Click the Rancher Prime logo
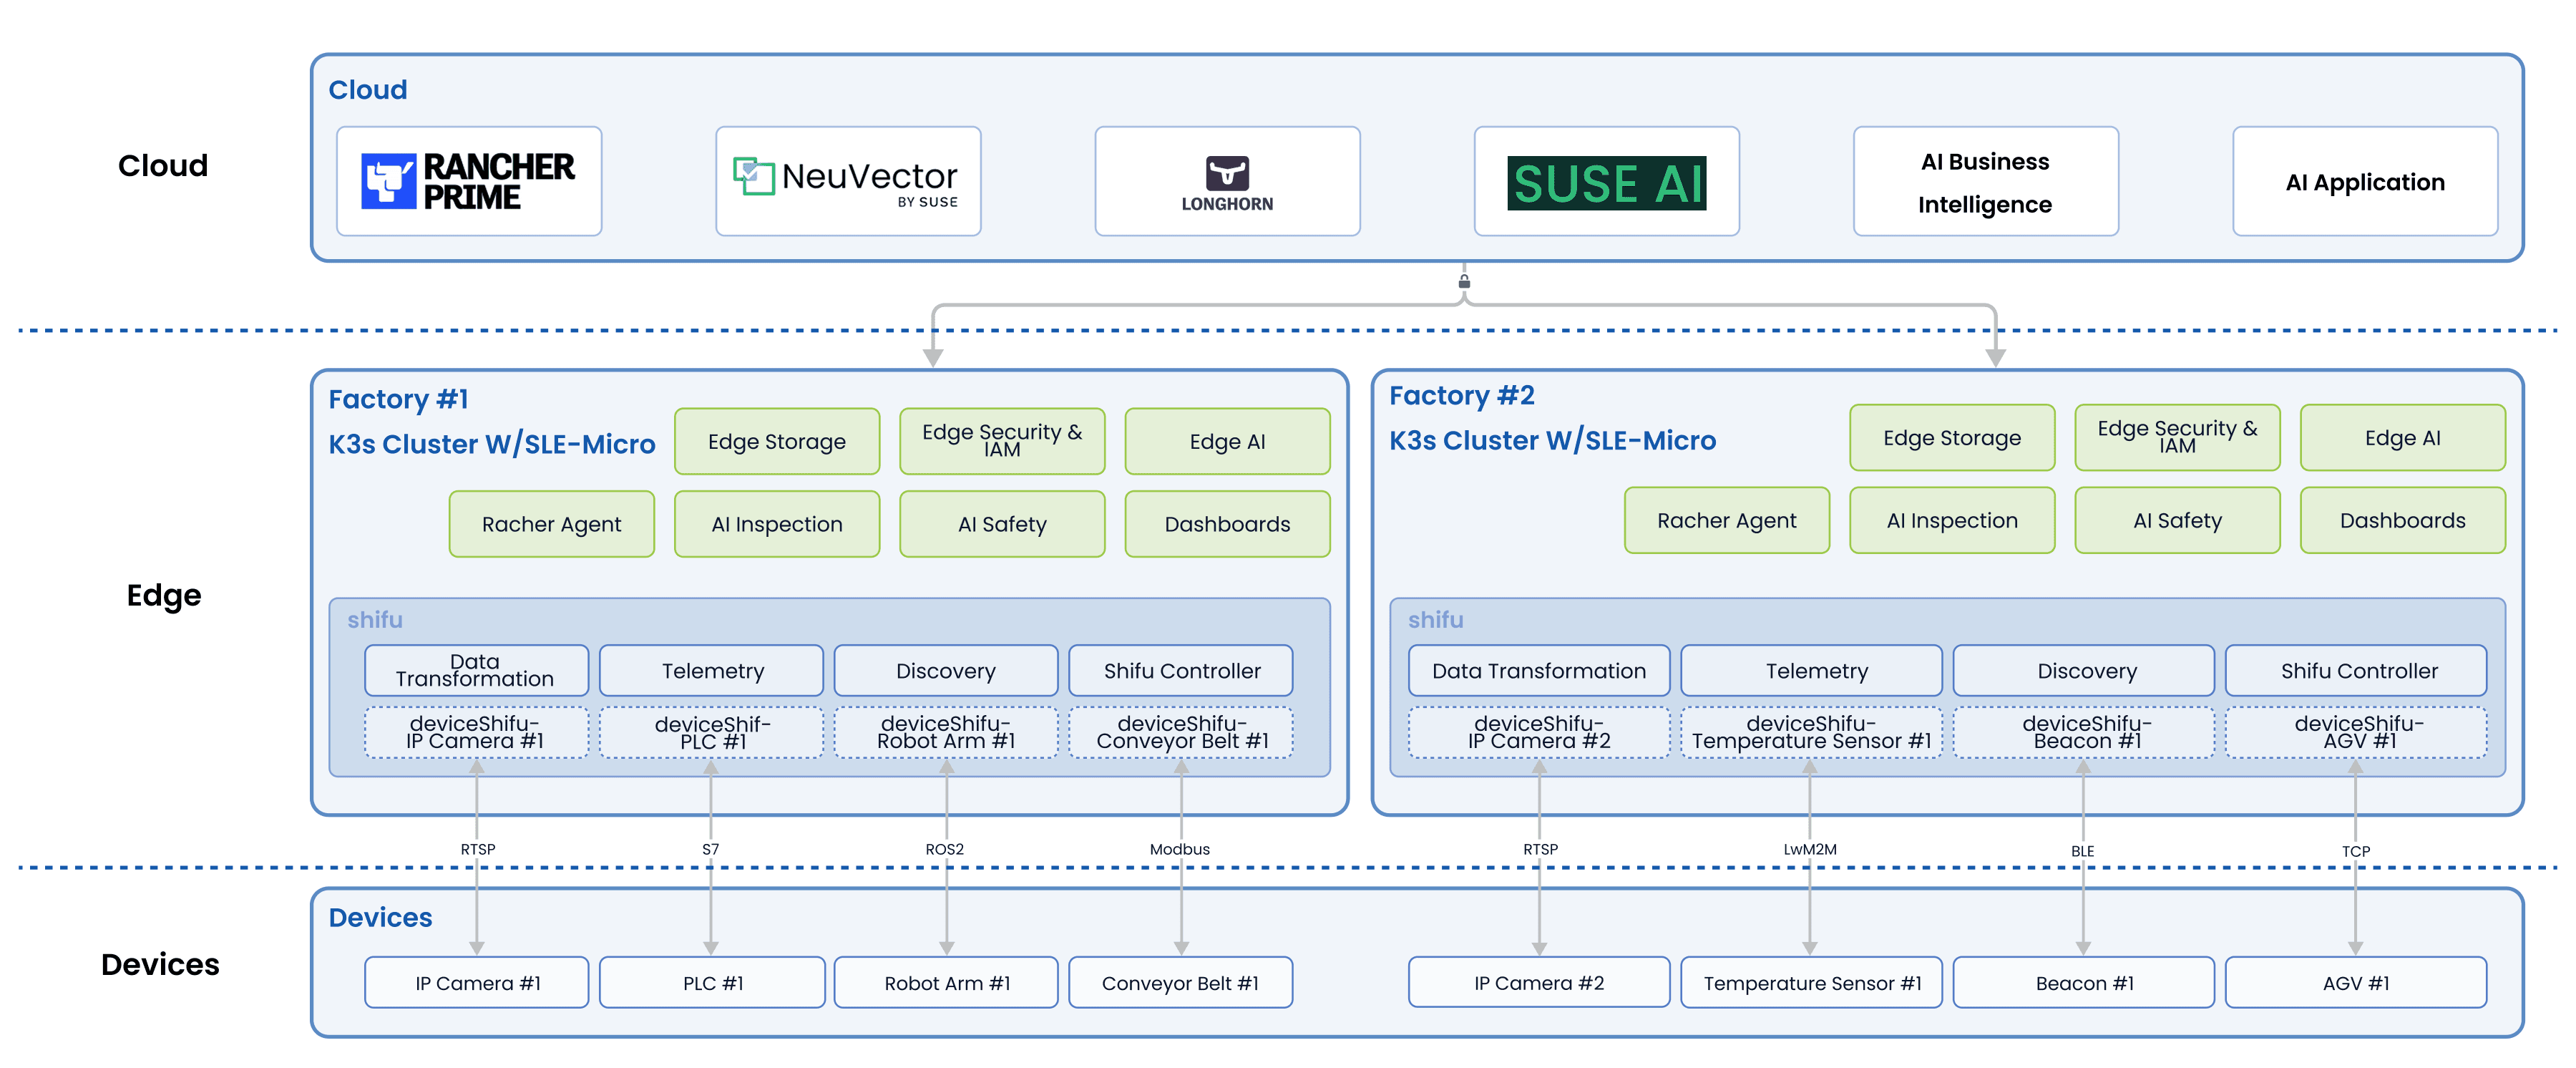This screenshot has width=2576, height=1068. pos(468,181)
